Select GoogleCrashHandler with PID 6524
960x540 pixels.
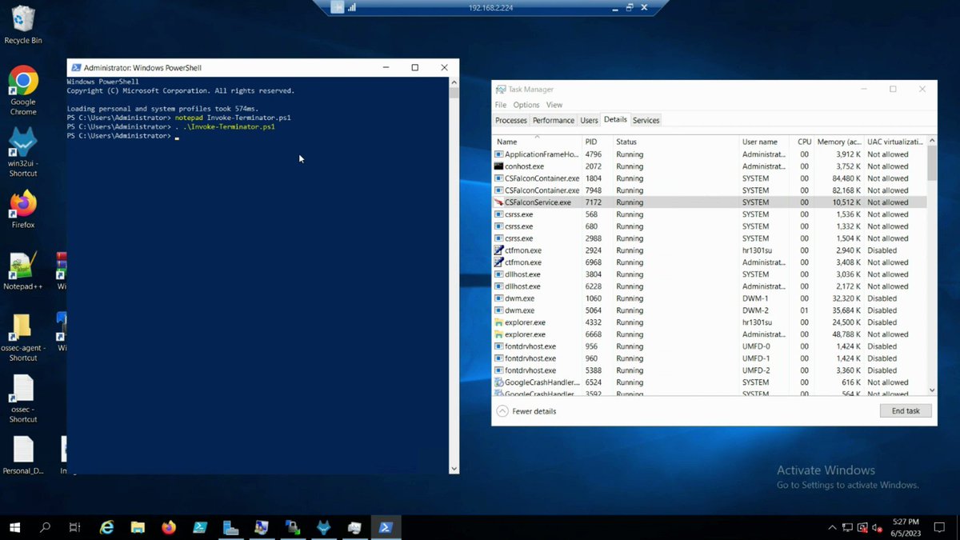(x=710, y=382)
